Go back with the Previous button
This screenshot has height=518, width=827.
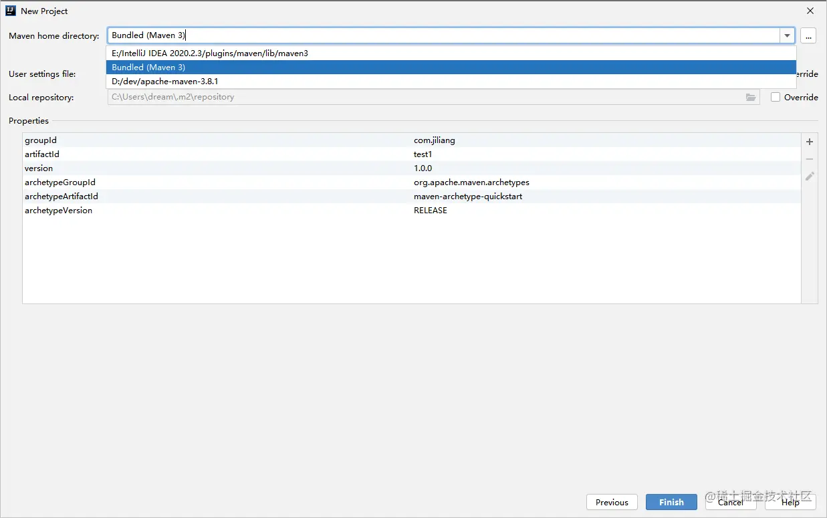click(x=612, y=502)
